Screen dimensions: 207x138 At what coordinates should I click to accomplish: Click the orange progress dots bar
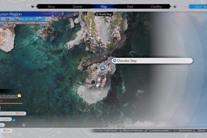click(11, 103)
